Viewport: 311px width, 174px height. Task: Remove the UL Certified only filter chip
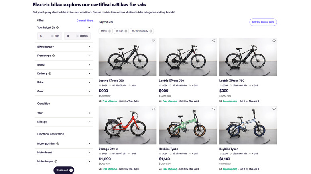[151, 31]
